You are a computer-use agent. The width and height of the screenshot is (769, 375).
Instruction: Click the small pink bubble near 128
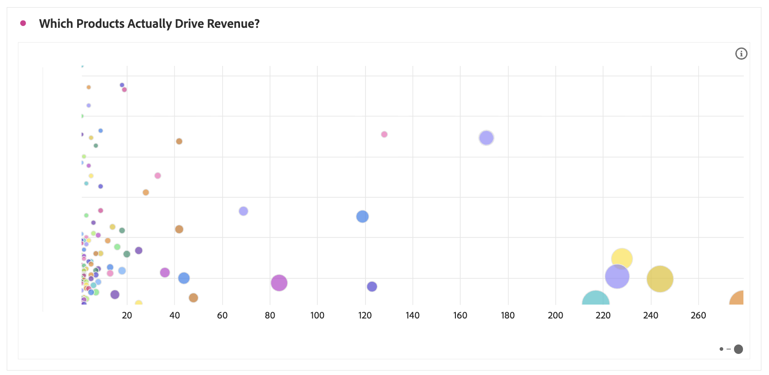pos(384,135)
